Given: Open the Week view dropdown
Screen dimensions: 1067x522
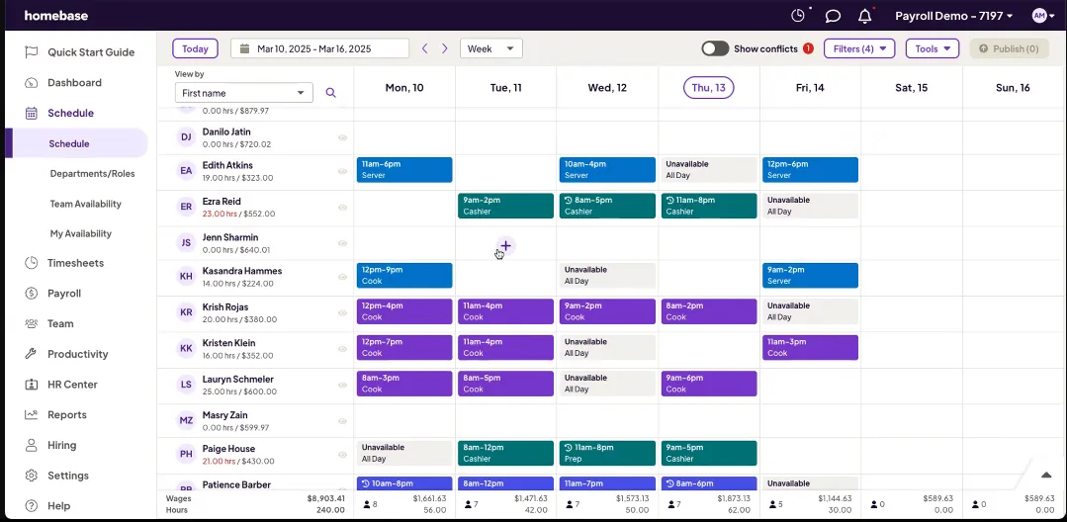Looking at the screenshot, I should point(491,48).
